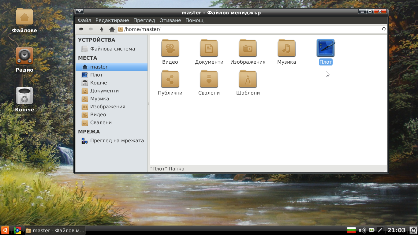418x235 pixels.
Task: Open the window menu at the title bar's left
Action: pos(80,12)
